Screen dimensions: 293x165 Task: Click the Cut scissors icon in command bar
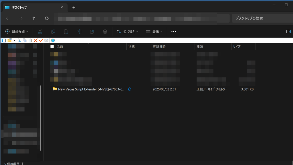click(40, 32)
